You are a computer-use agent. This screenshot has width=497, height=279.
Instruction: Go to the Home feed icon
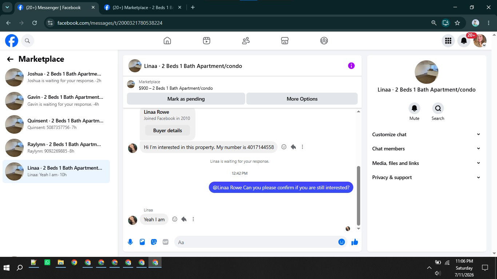167,41
